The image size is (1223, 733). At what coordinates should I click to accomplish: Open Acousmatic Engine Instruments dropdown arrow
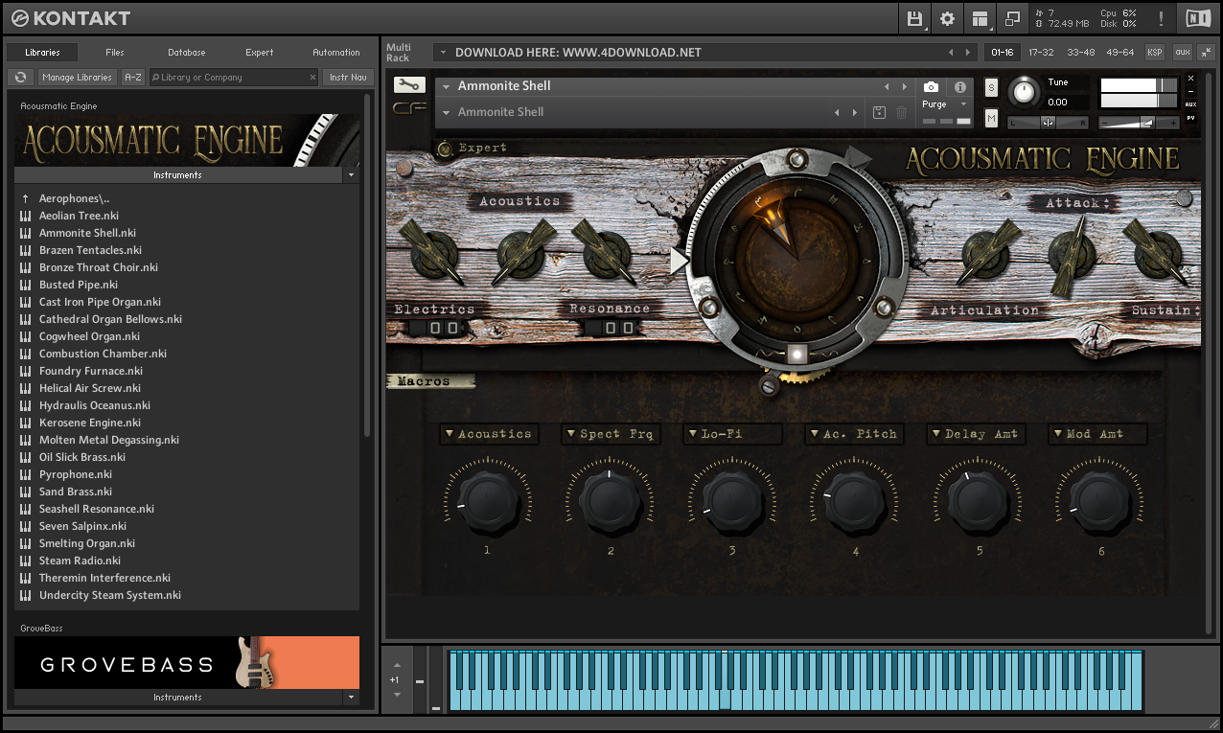click(351, 175)
